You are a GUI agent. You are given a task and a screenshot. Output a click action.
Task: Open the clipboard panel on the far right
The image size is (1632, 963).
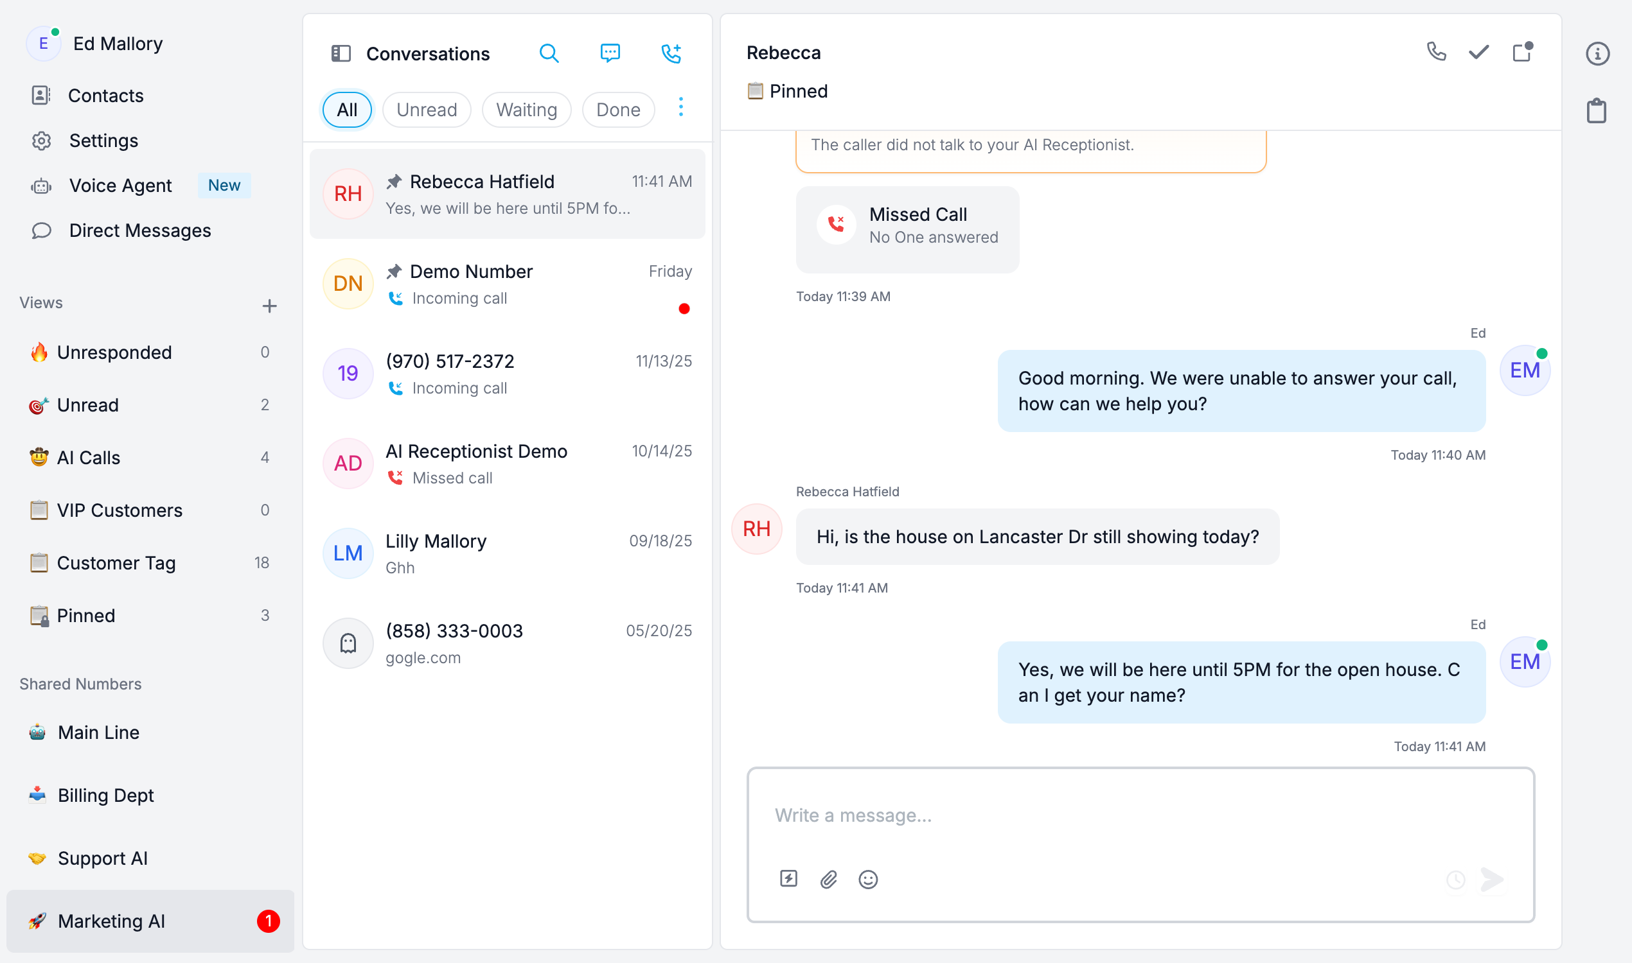[x=1597, y=110]
